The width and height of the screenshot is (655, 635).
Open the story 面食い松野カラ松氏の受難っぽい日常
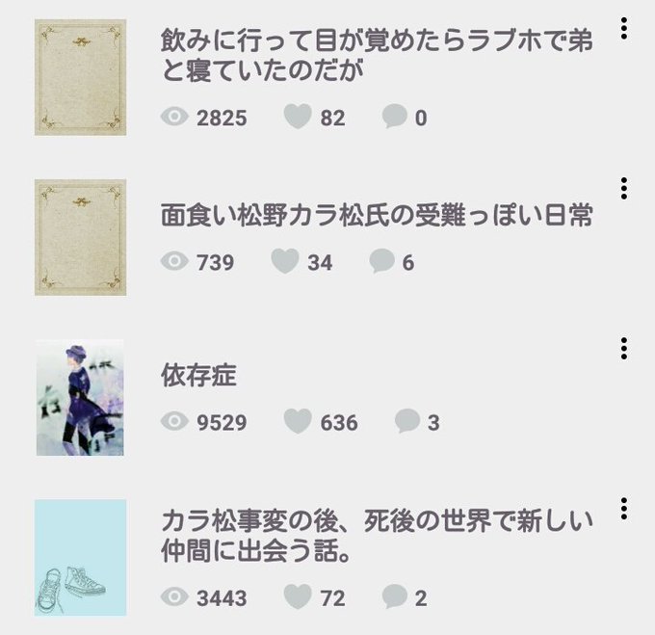point(377,215)
